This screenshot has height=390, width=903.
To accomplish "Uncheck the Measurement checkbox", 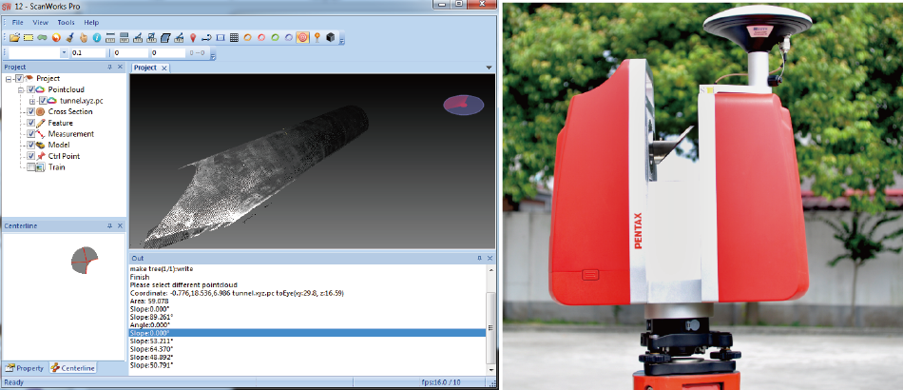I will [x=31, y=134].
